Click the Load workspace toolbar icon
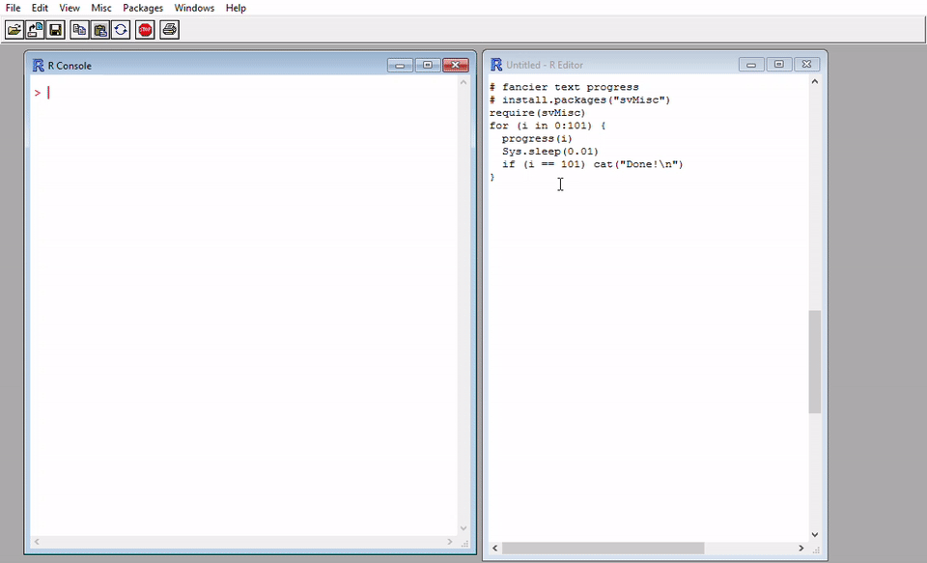Image resolution: width=927 pixels, height=563 pixels. [35, 30]
